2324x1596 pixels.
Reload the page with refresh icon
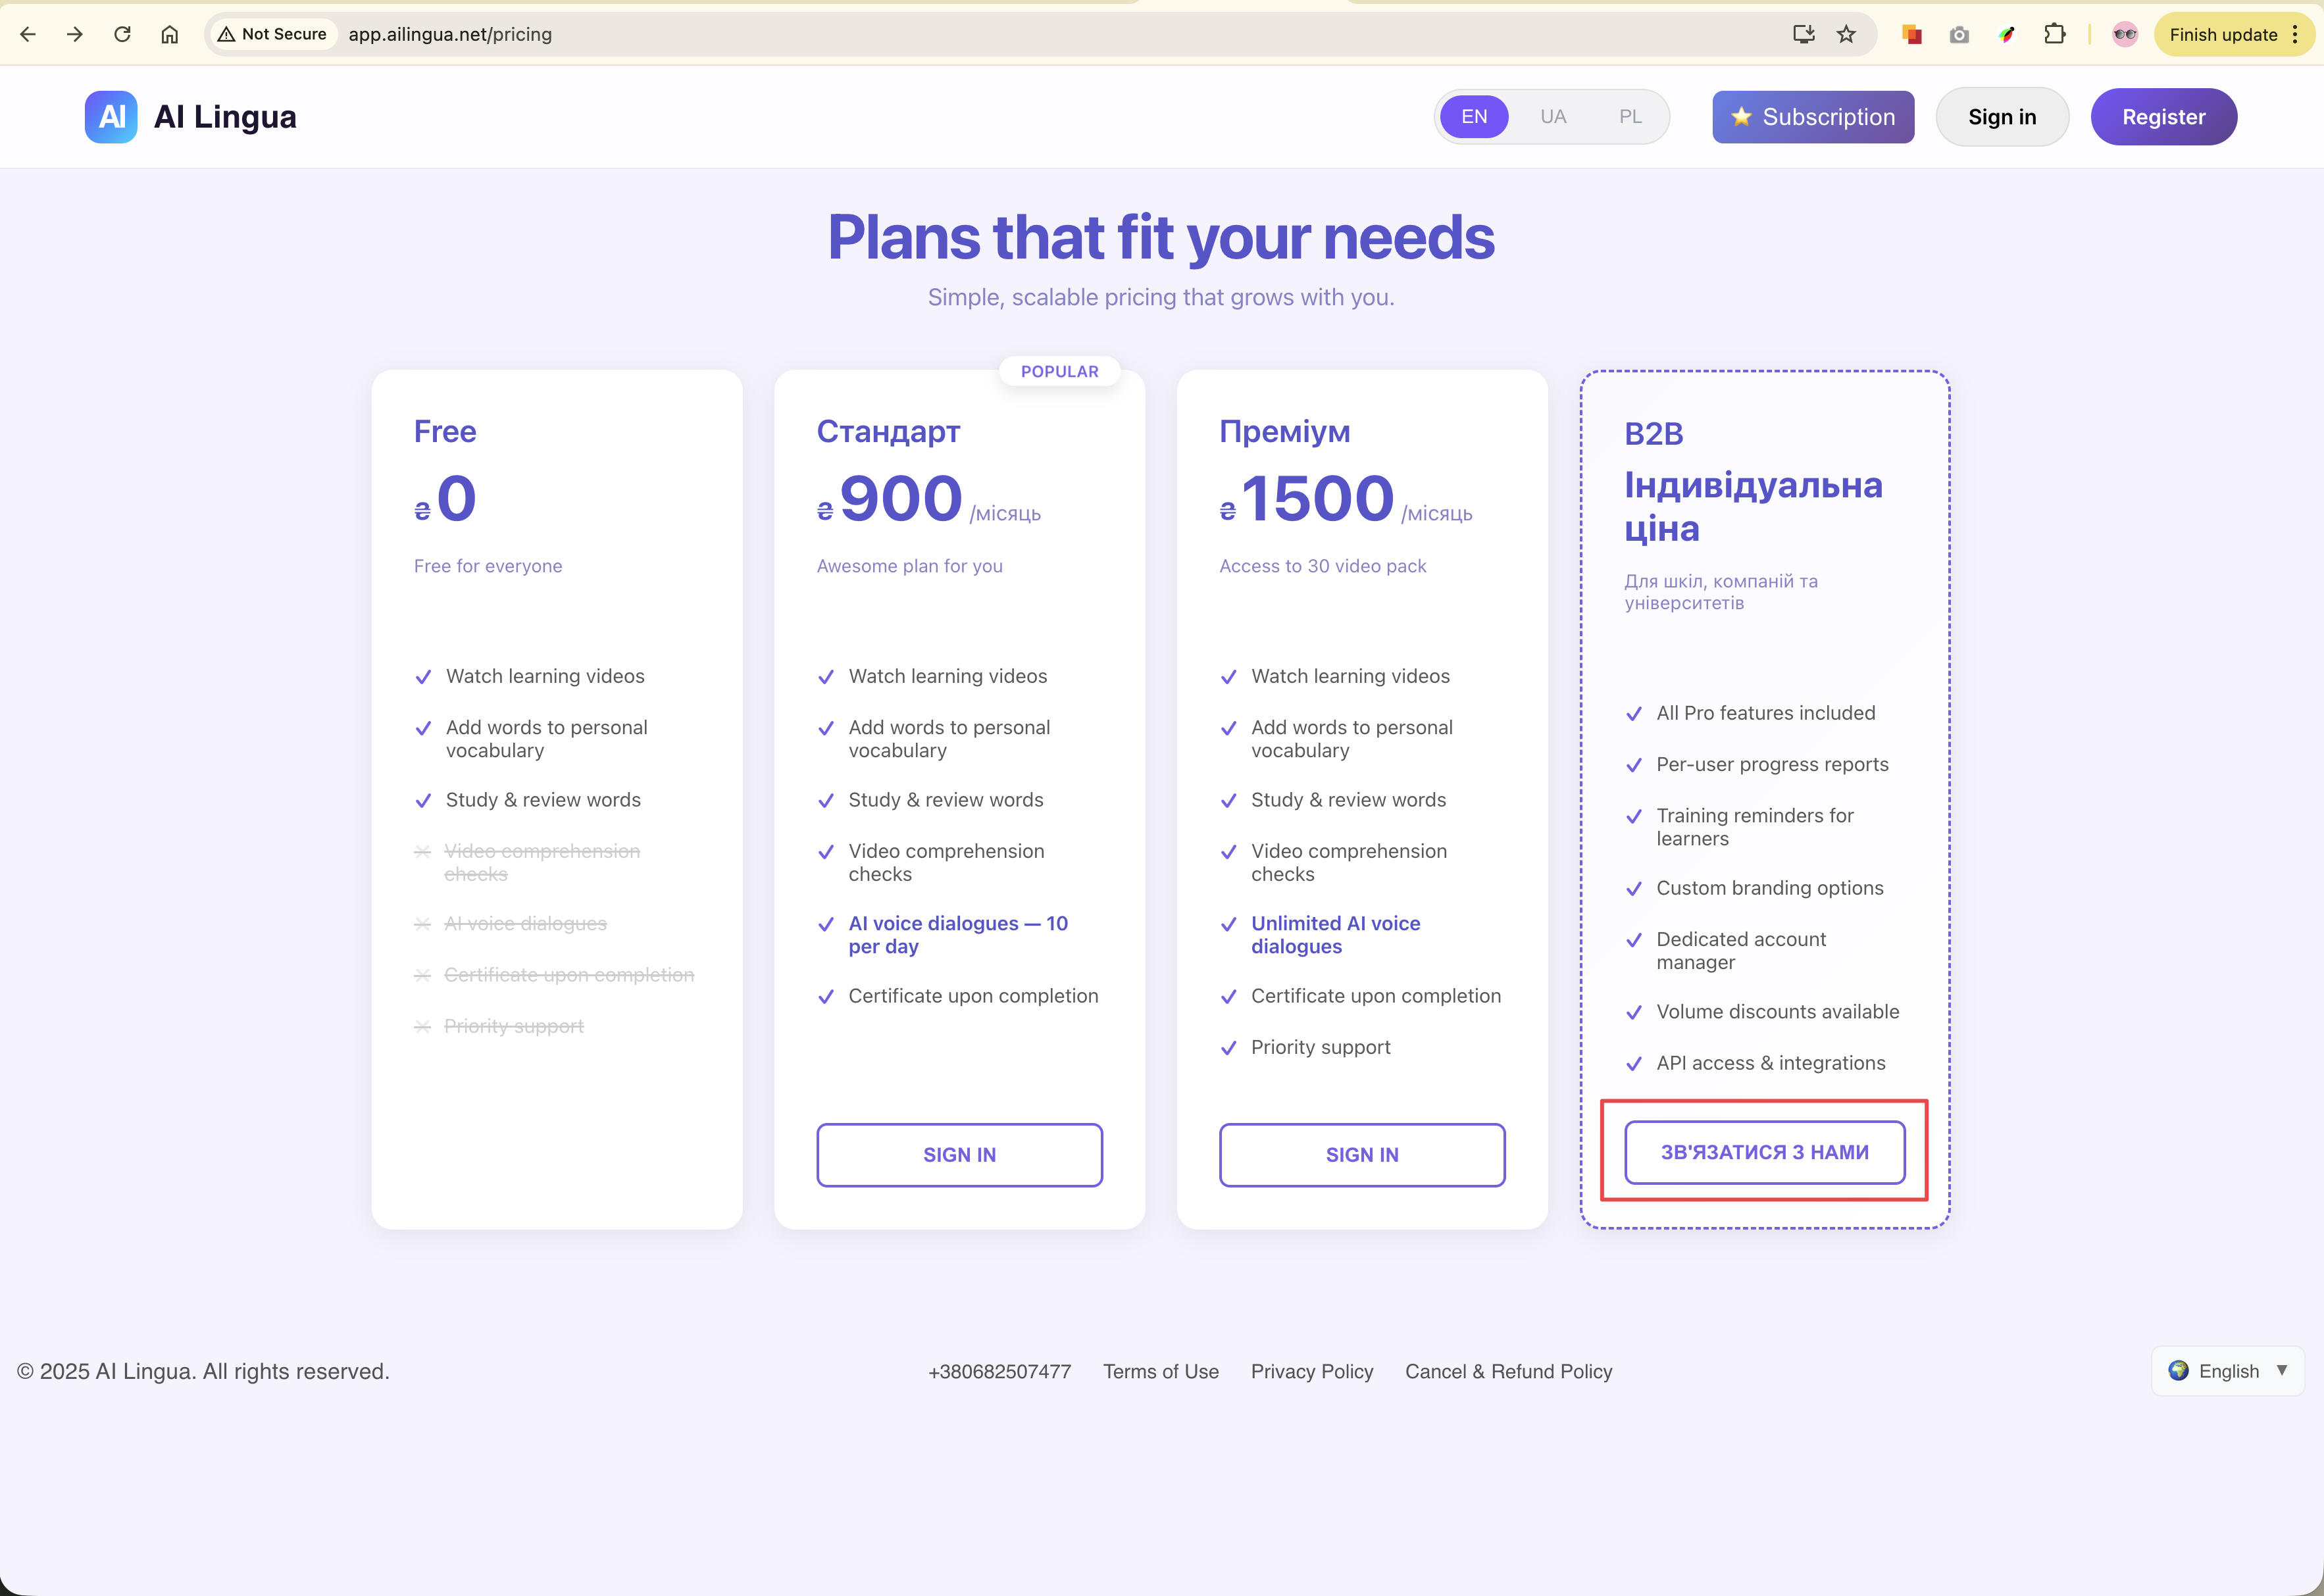(122, 34)
